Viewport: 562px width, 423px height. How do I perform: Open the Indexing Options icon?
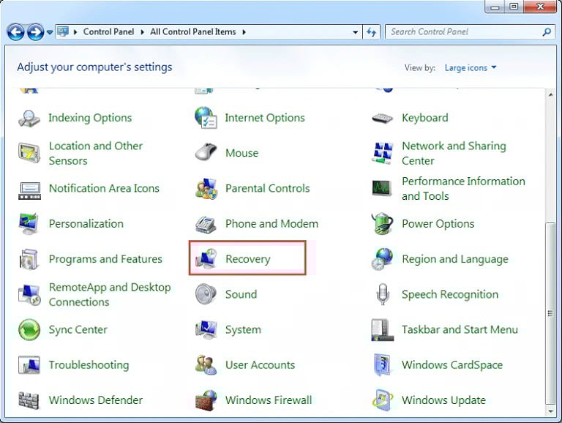click(x=29, y=118)
